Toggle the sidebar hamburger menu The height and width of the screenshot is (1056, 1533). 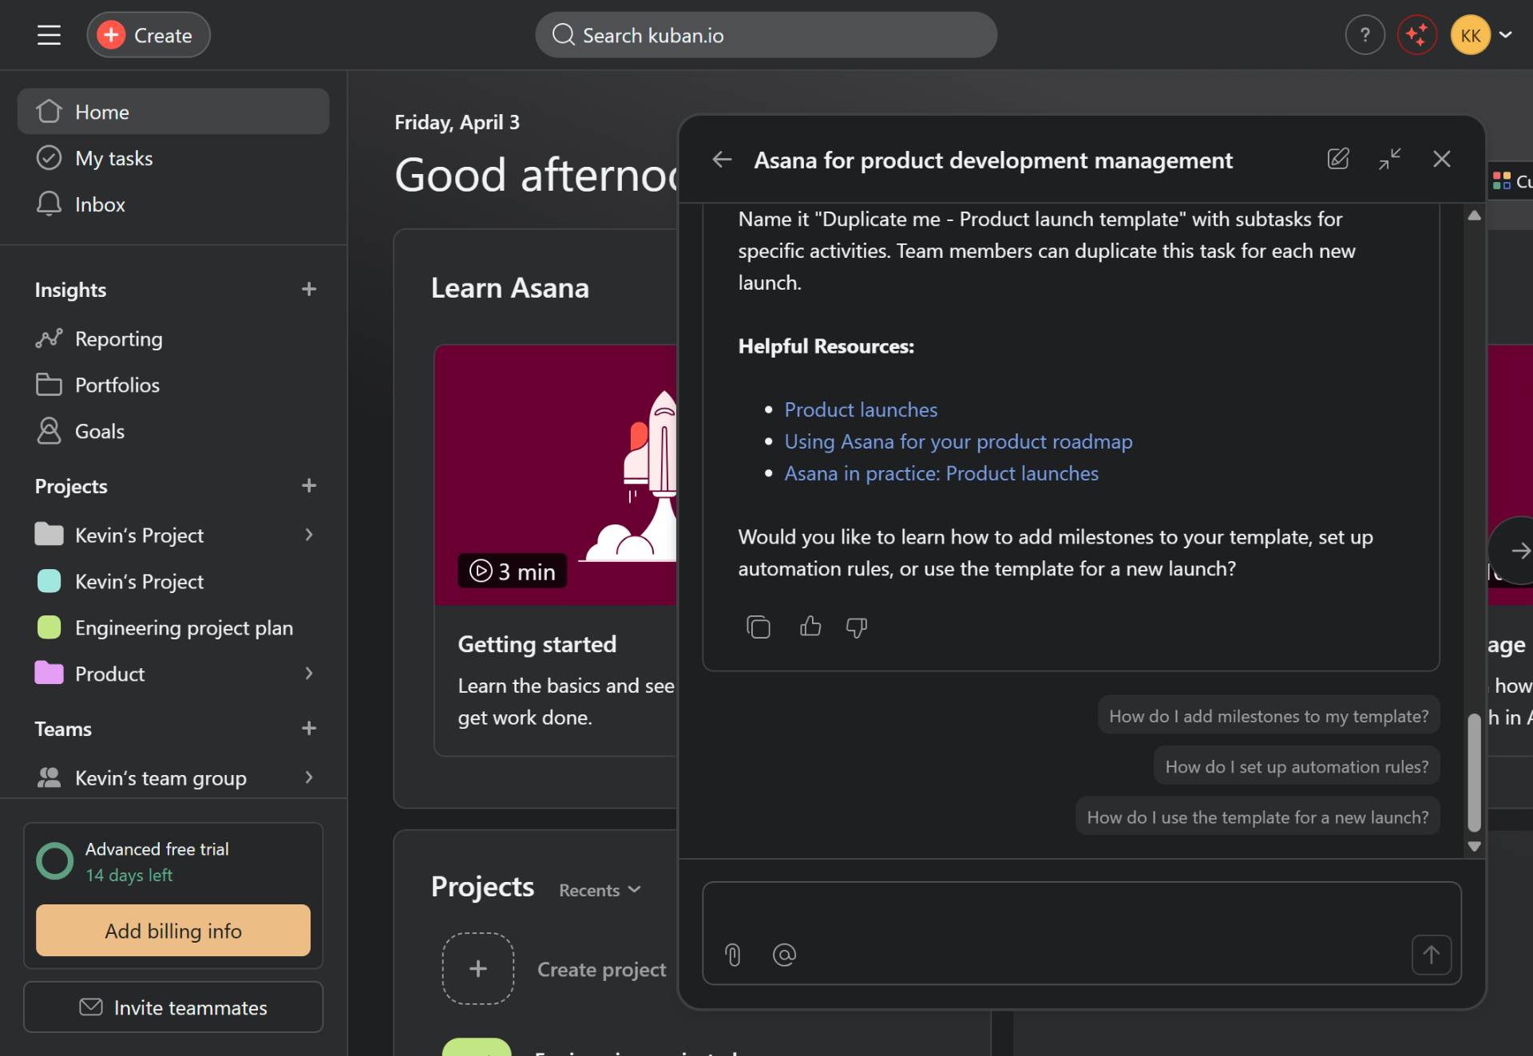click(49, 35)
